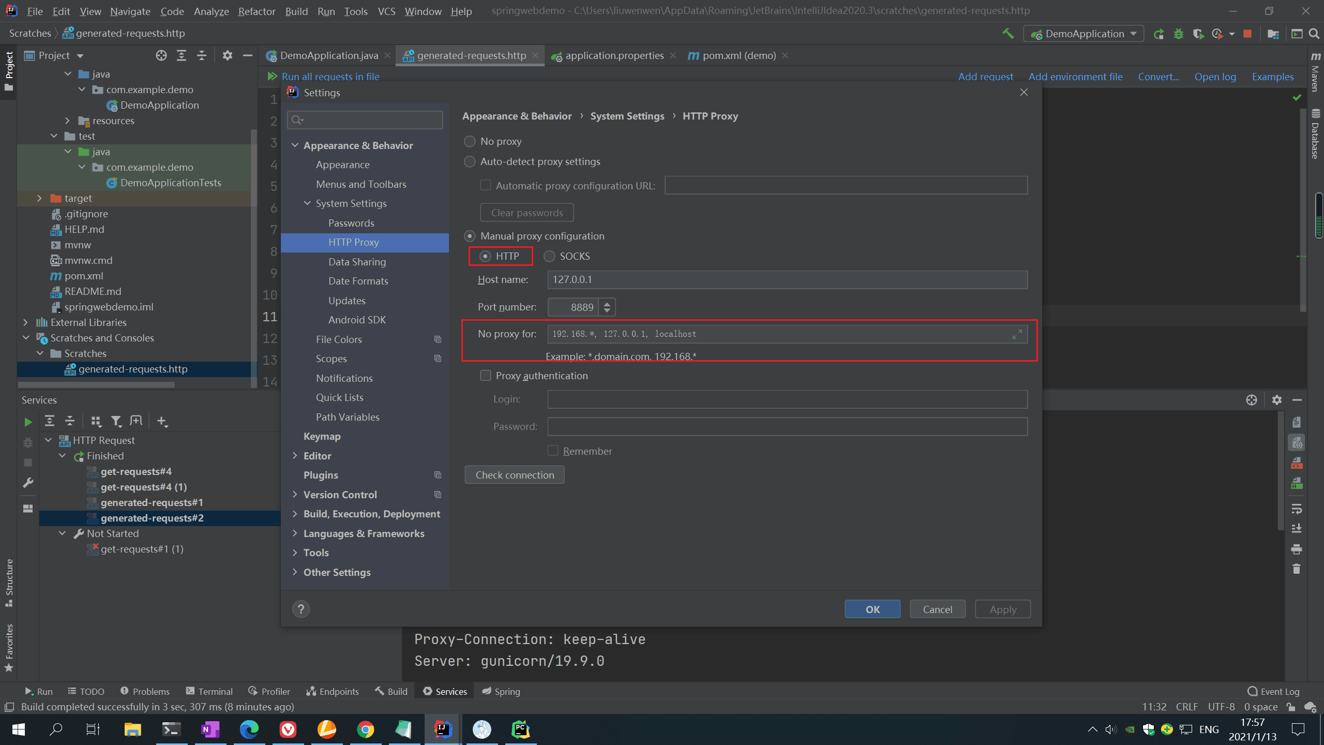Run selected service in Services toolbar
Viewport: 1324px width, 745px height.
click(x=28, y=422)
